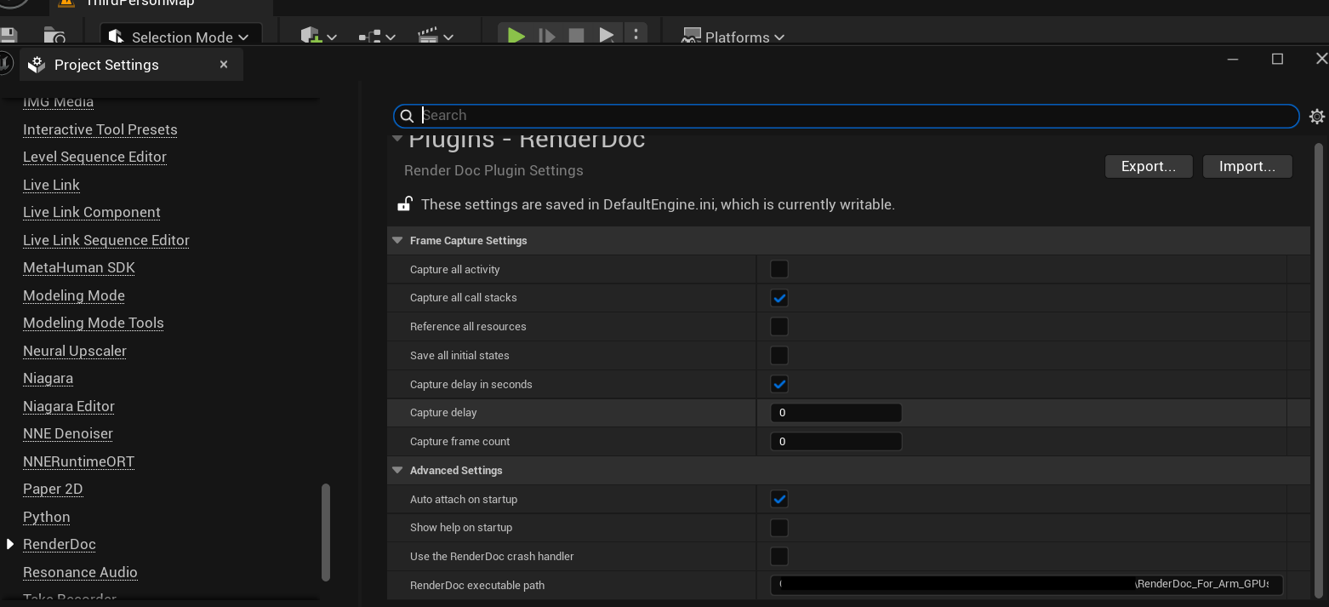Viewport: 1329px width, 607px height.
Task: Open Level Sequence Editor settings
Action: (x=94, y=157)
